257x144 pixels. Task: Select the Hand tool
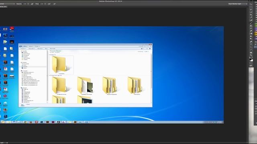tap(251, 52)
